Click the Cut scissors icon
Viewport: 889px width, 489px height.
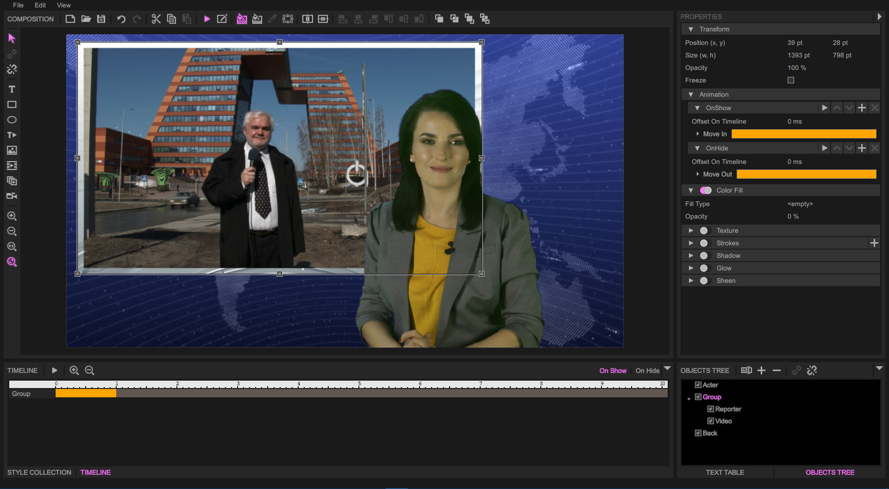click(x=156, y=19)
